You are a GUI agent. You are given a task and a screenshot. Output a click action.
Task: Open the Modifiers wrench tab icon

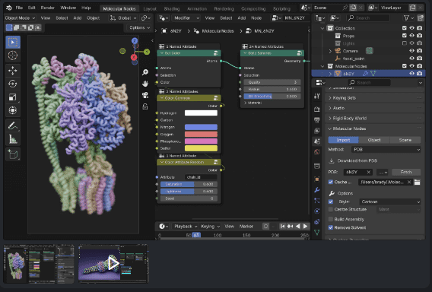pyautogui.click(x=317, y=190)
